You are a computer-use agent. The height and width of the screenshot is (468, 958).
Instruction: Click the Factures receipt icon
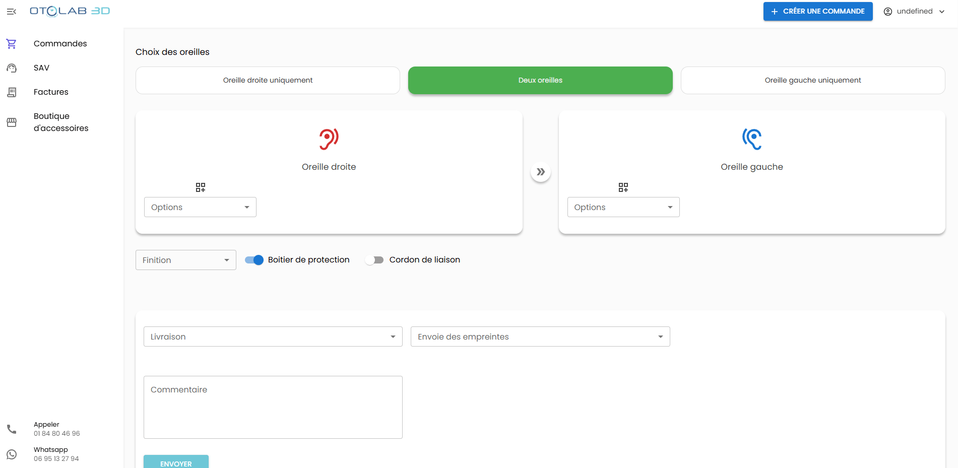12,92
